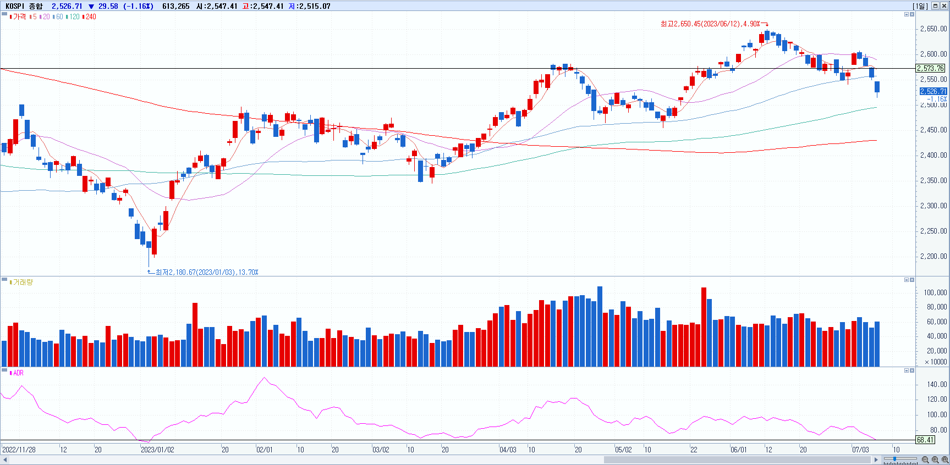The height and width of the screenshot is (465, 950).
Task: Click the 07/03 date axis label
Action: (x=860, y=450)
